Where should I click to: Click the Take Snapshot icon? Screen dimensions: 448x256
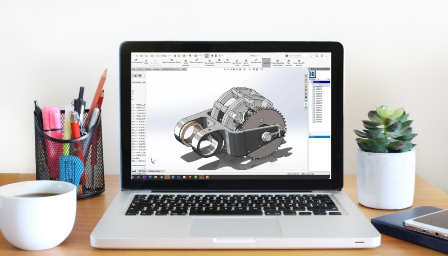pos(288,61)
